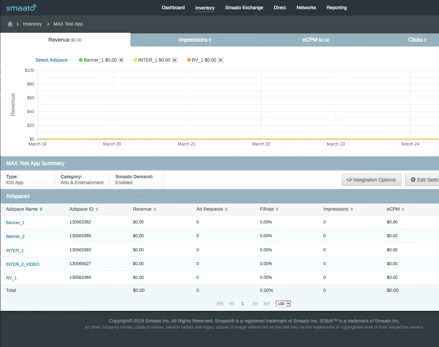Click the Edit Settings button
This screenshot has height=347, width=439.
pyautogui.click(x=422, y=180)
